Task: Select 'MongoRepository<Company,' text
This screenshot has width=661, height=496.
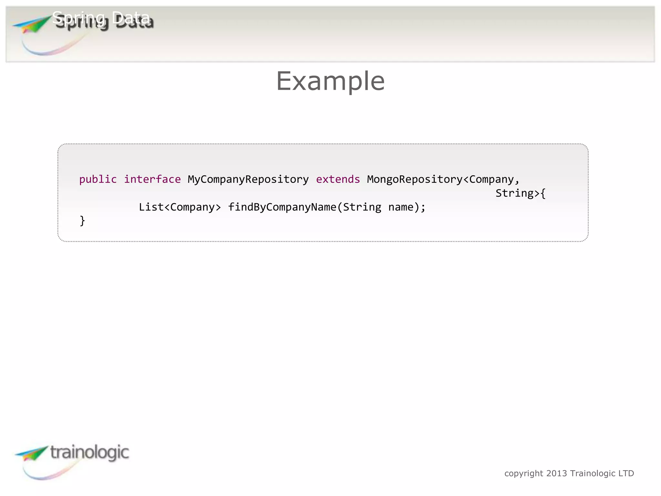Action: (x=443, y=179)
